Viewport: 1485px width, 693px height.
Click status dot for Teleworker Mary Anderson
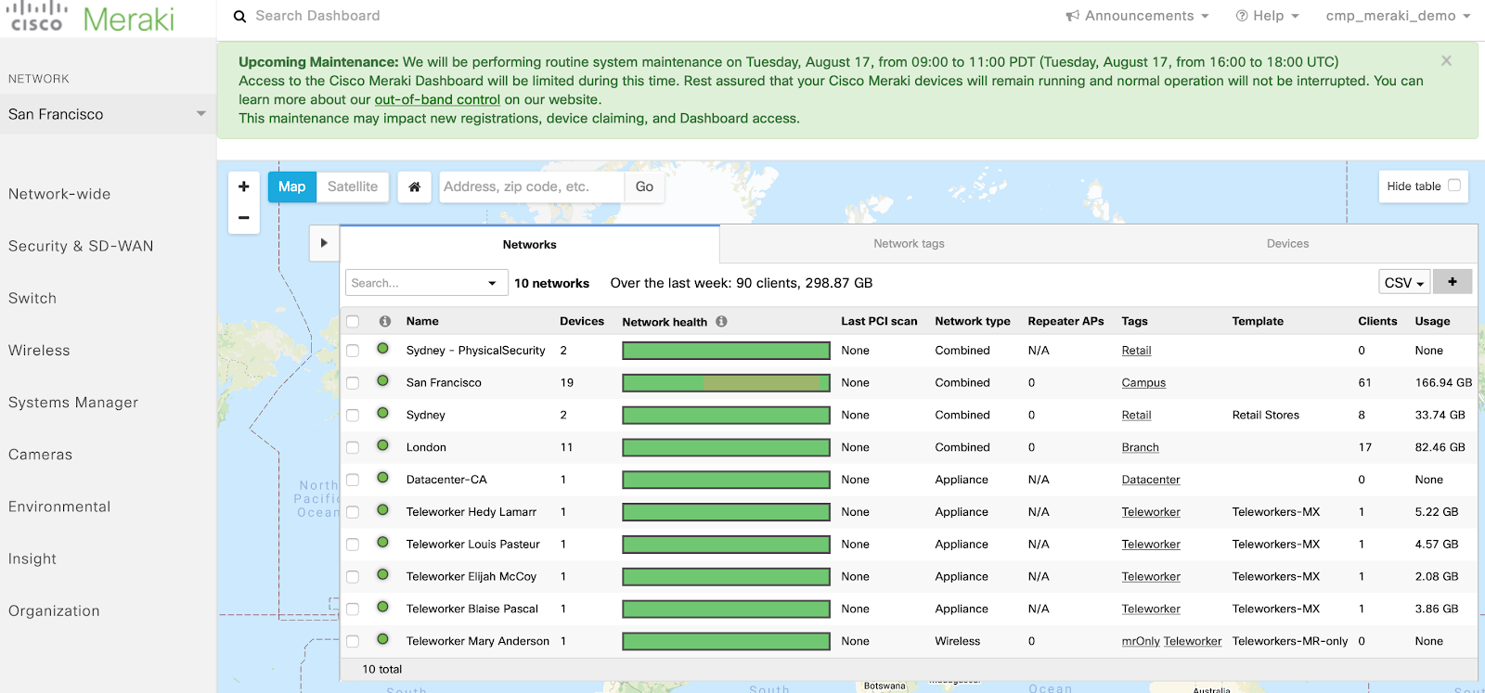(382, 640)
